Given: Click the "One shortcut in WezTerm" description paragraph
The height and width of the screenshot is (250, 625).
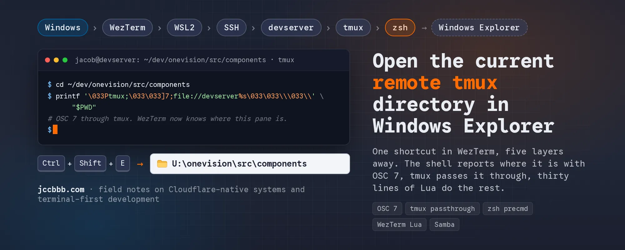Looking at the screenshot, I should (479, 170).
